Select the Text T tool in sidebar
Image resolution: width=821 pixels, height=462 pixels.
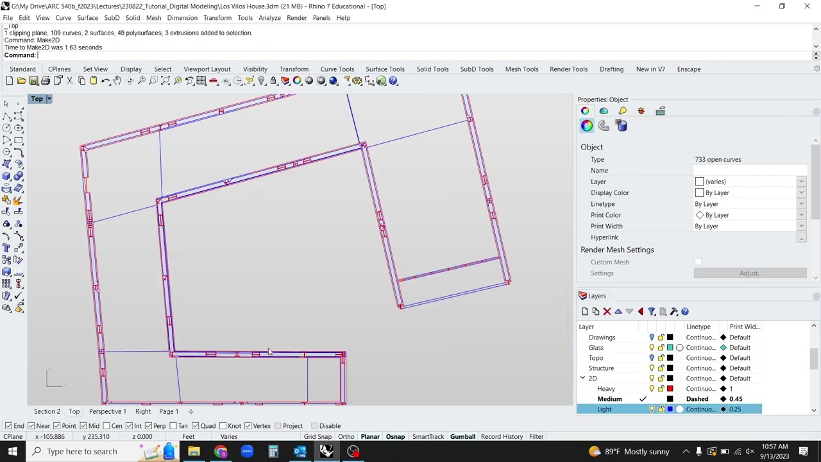click(x=6, y=248)
